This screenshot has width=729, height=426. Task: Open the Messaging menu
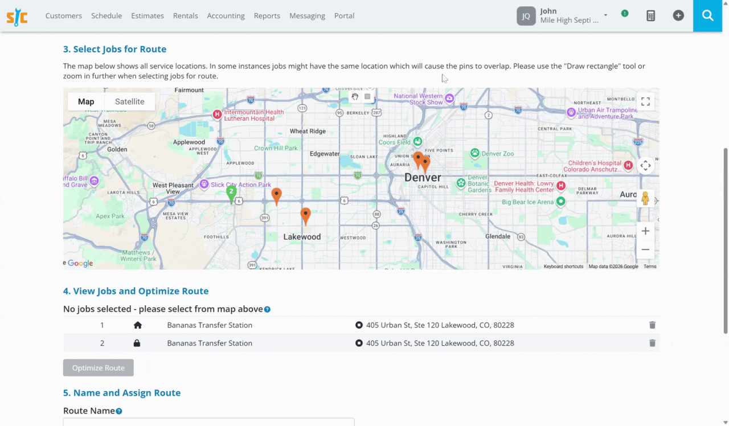[x=308, y=16]
